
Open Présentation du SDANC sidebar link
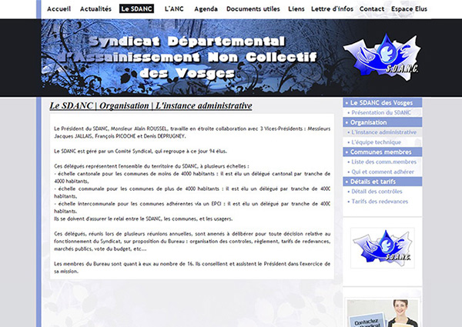(x=381, y=112)
